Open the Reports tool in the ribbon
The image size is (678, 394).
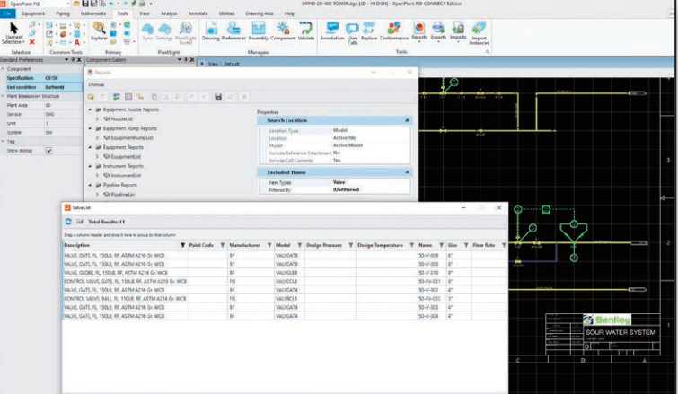[x=419, y=31]
